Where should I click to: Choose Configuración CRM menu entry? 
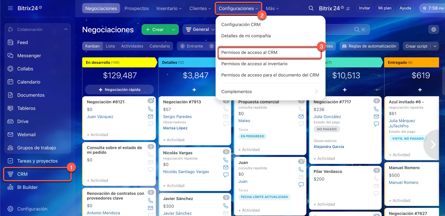pos(241,25)
